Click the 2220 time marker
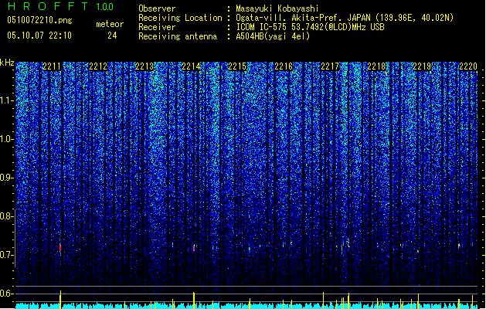The image size is (486, 309). click(468, 66)
